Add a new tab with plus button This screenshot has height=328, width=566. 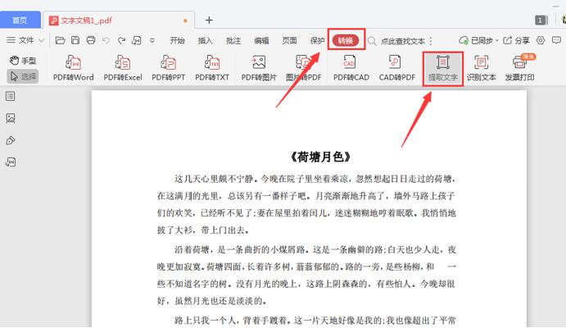tap(209, 20)
